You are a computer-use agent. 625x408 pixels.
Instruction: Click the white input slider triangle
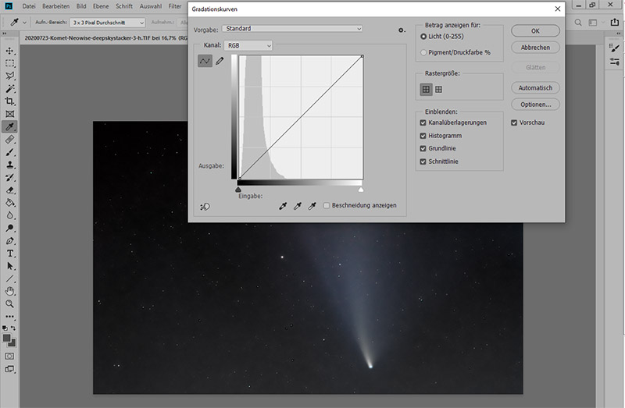361,190
